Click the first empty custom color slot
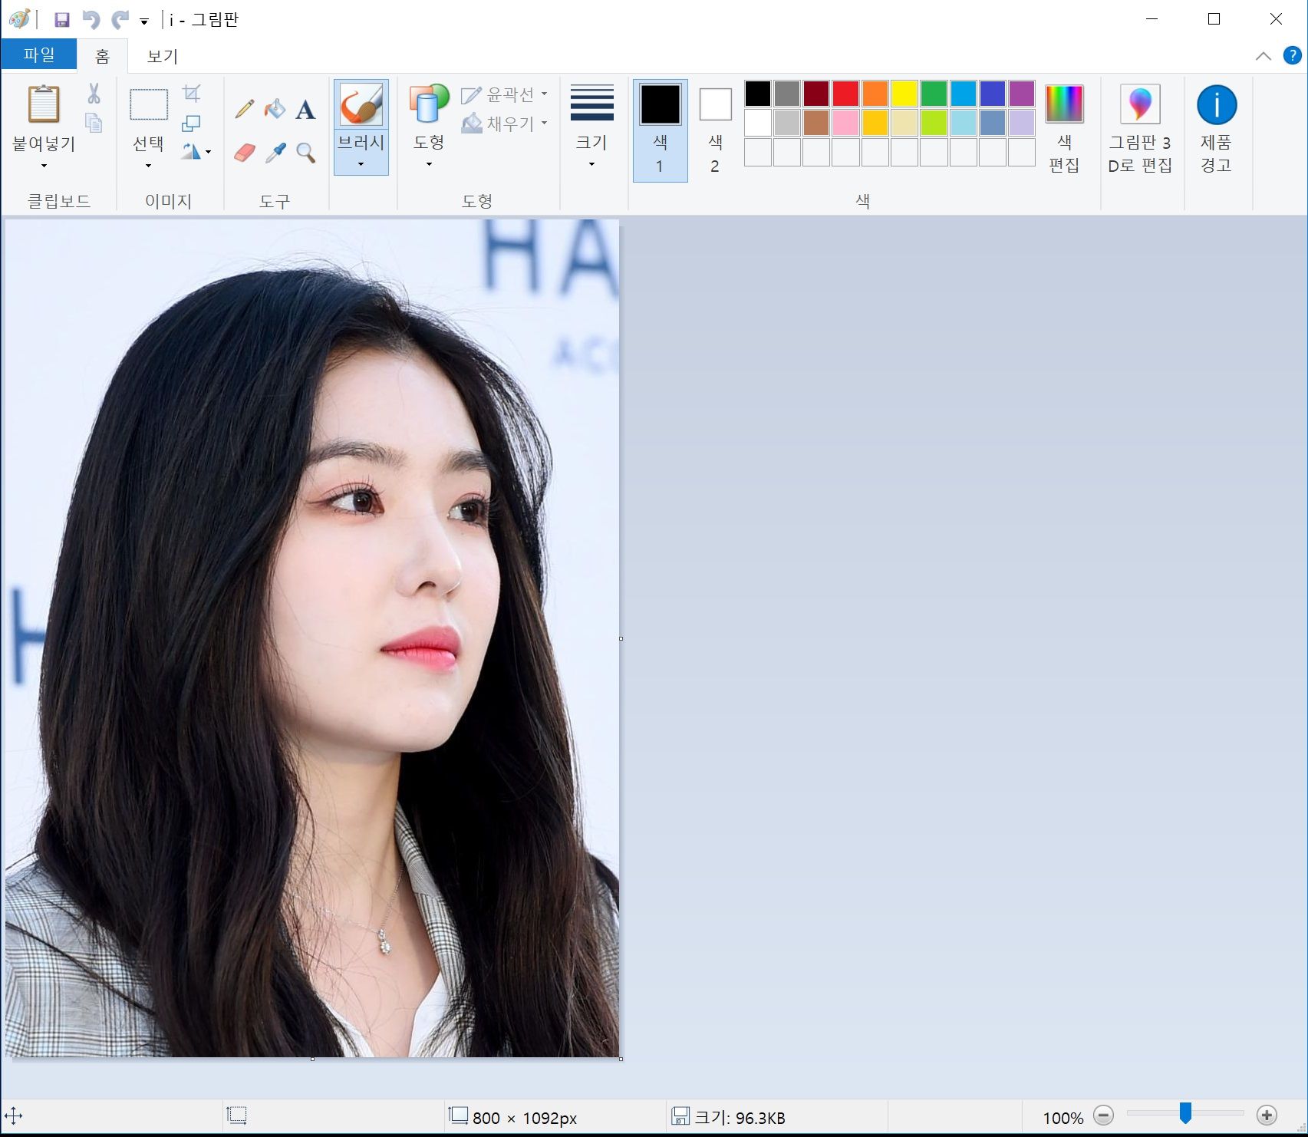The image size is (1308, 1137). (x=757, y=152)
